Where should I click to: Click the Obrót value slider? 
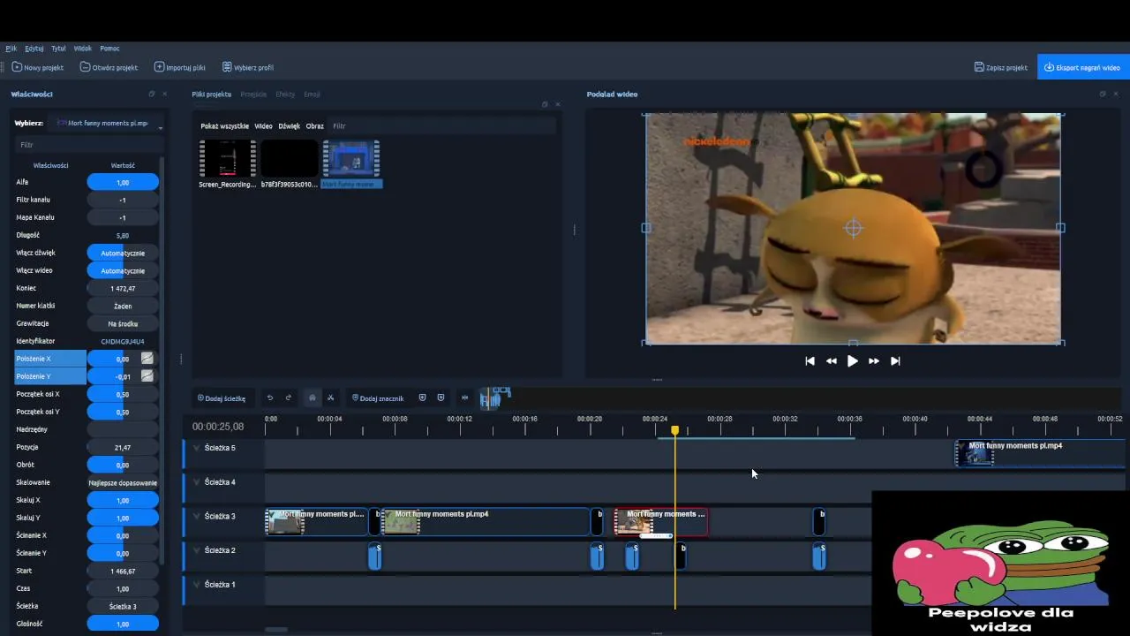[x=123, y=465]
